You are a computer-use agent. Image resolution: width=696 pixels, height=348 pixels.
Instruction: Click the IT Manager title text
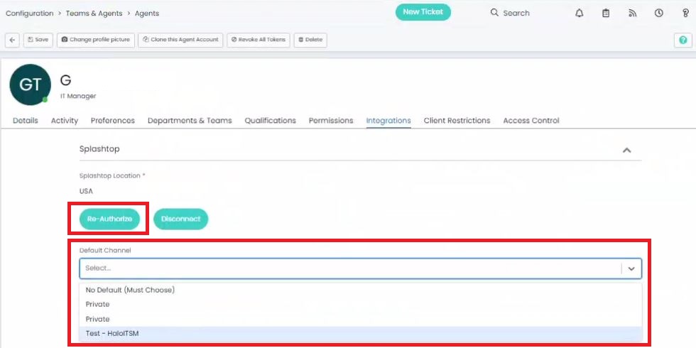tap(78, 96)
